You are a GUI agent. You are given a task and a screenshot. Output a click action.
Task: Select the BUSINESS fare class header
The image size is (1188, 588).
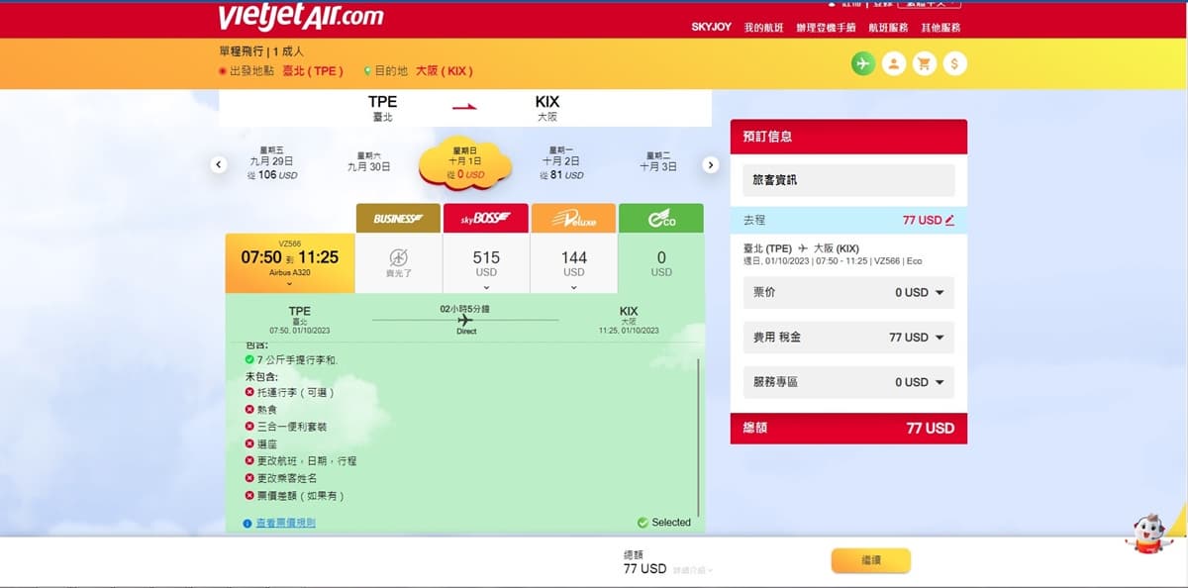click(x=398, y=219)
